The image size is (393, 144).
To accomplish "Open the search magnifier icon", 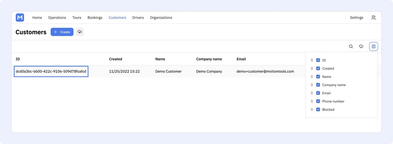I will tap(351, 46).
